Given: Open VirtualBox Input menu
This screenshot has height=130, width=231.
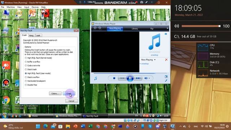Looking at the screenshot, I should click(26, 7).
